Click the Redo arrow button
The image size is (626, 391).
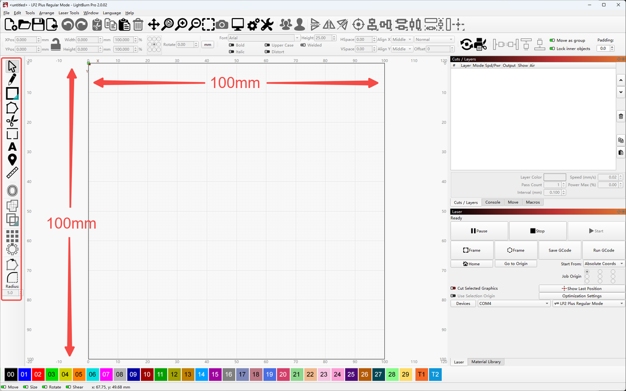81,24
